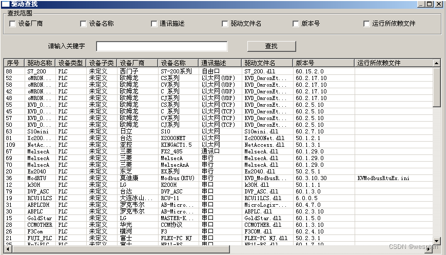
Task: Click the 设备厂商 column header
Action: point(137,63)
